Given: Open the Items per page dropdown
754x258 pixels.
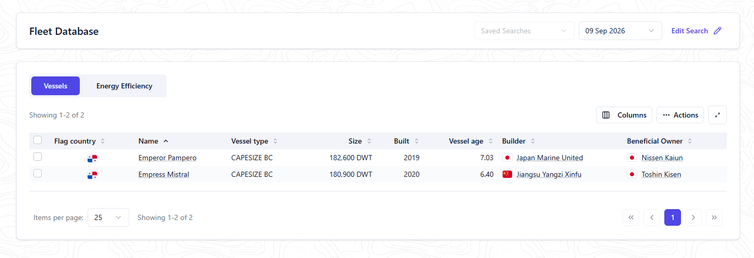Looking at the screenshot, I should [x=108, y=217].
